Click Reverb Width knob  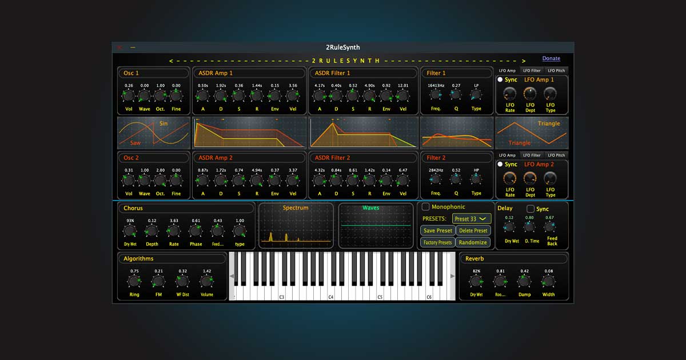pos(548,281)
